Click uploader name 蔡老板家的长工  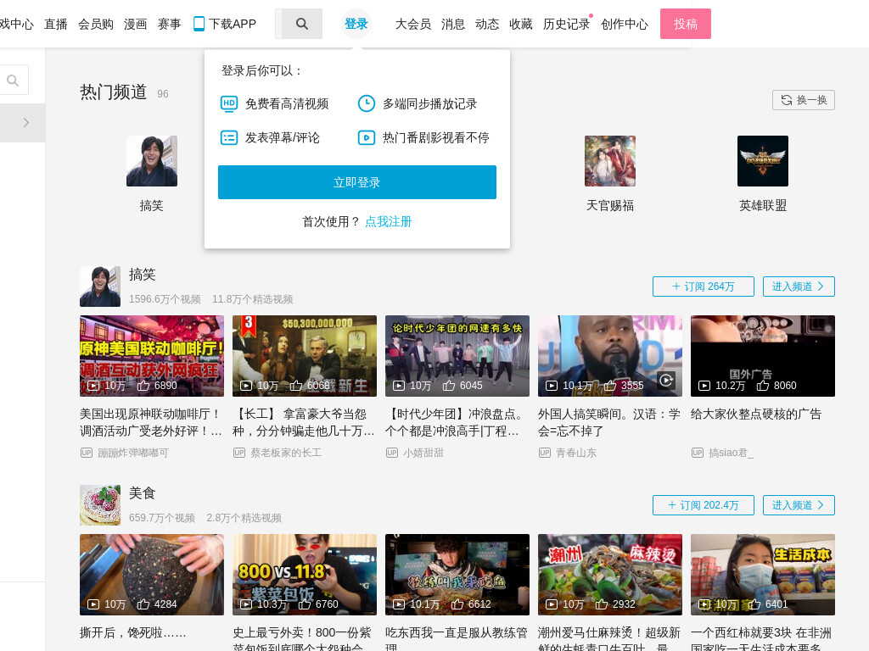point(286,453)
